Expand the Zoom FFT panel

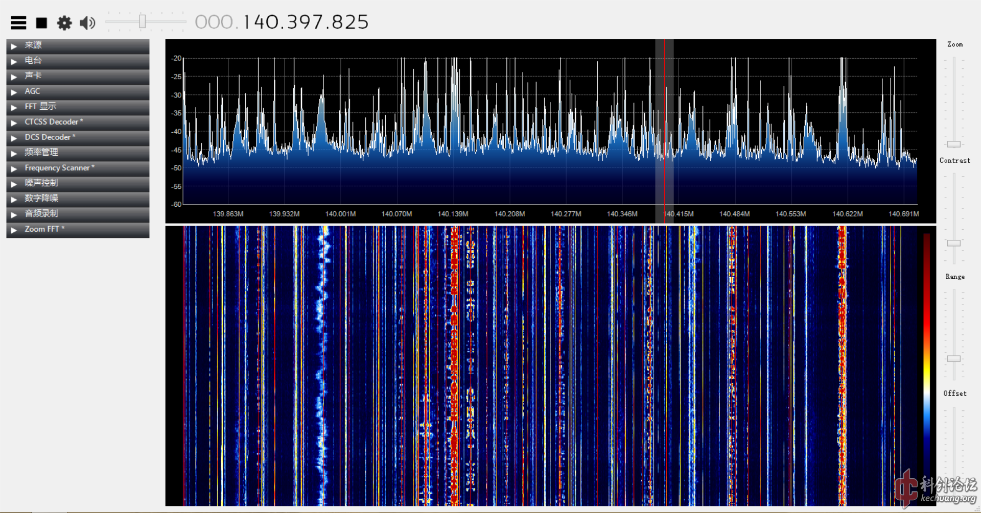(x=78, y=229)
